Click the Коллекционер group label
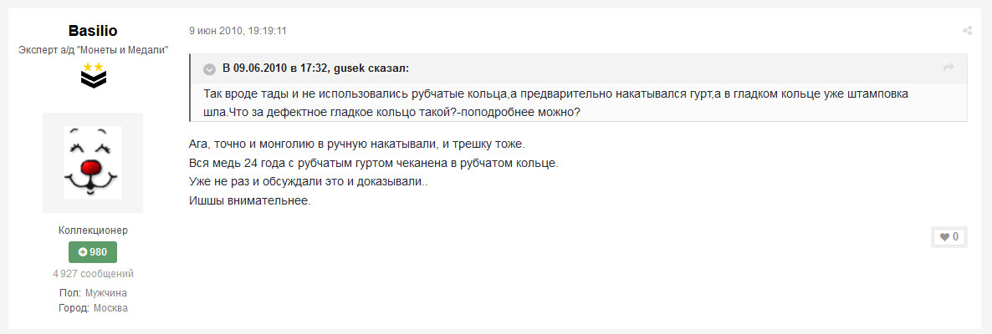The image size is (992, 334). click(x=93, y=230)
